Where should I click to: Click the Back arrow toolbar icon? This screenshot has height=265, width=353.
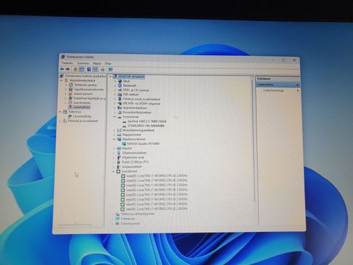click(63, 69)
